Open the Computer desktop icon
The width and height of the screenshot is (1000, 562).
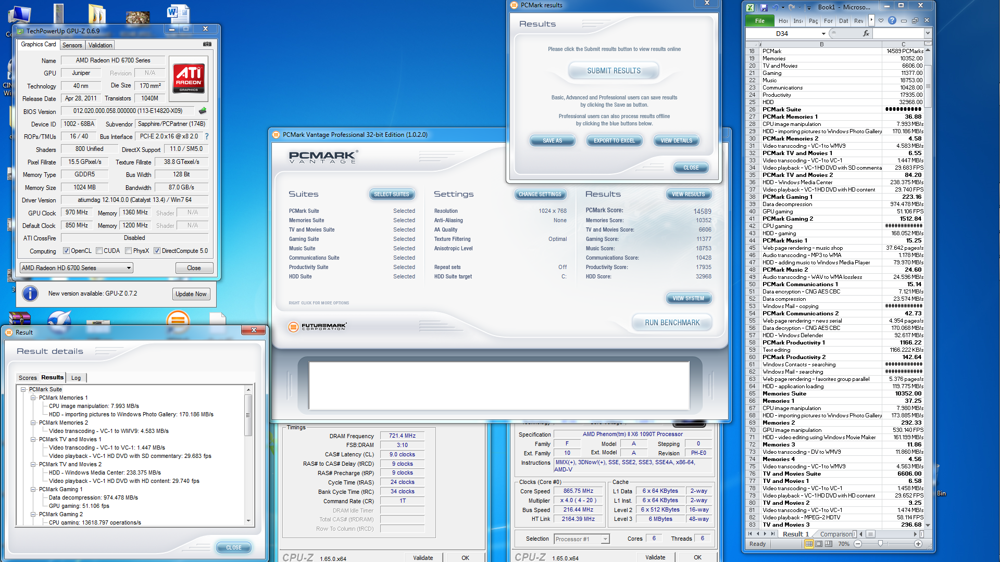[19, 15]
